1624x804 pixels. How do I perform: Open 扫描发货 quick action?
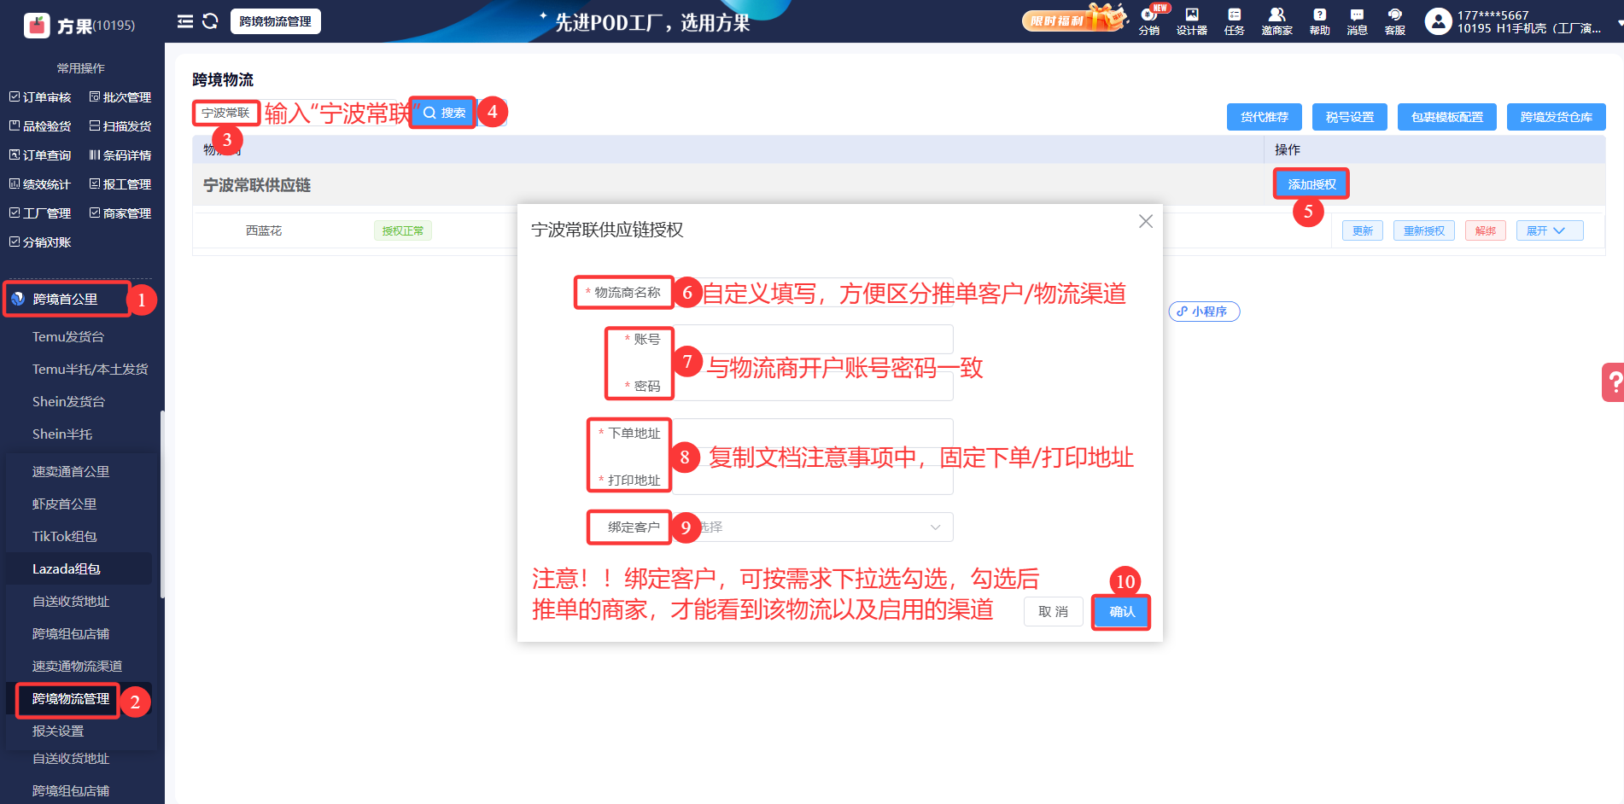tap(120, 126)
